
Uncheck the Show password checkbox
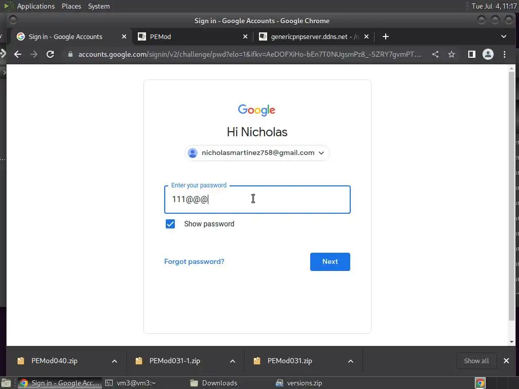pyautogui.click(x=170, y=224)
